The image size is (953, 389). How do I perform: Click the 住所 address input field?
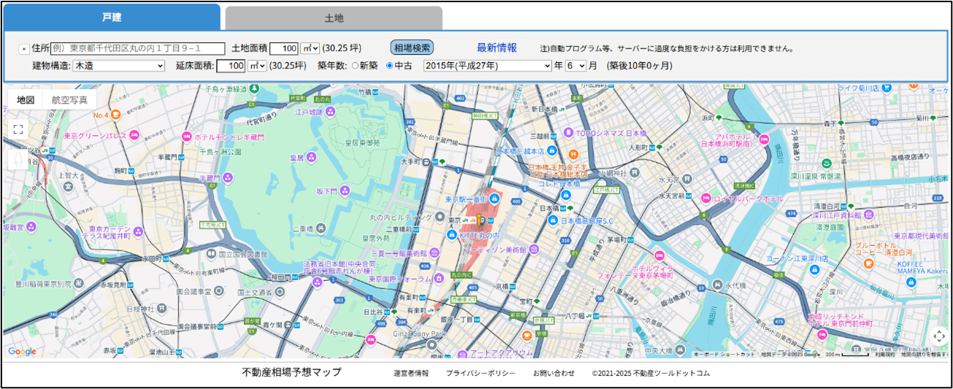point(138,49)
